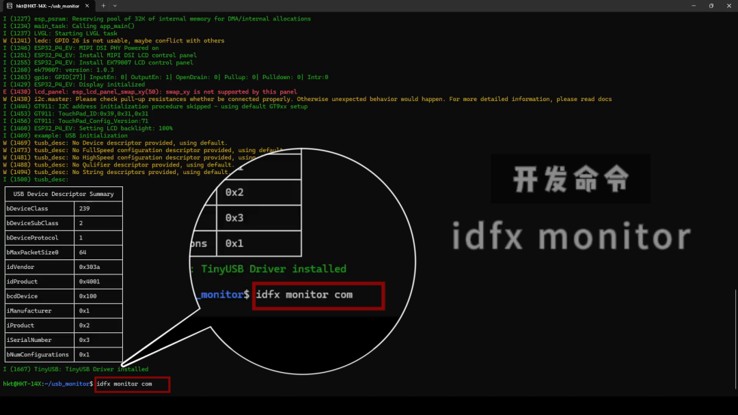The image size is (738, 415).
Task: Click the 'iProduct' table cell
Action: (40, 325)
